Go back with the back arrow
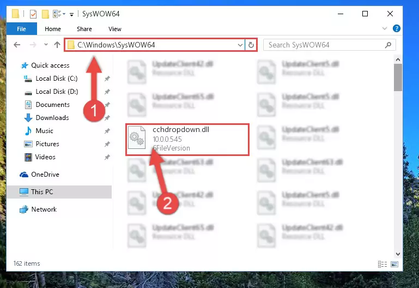 (x=17, y=45)
